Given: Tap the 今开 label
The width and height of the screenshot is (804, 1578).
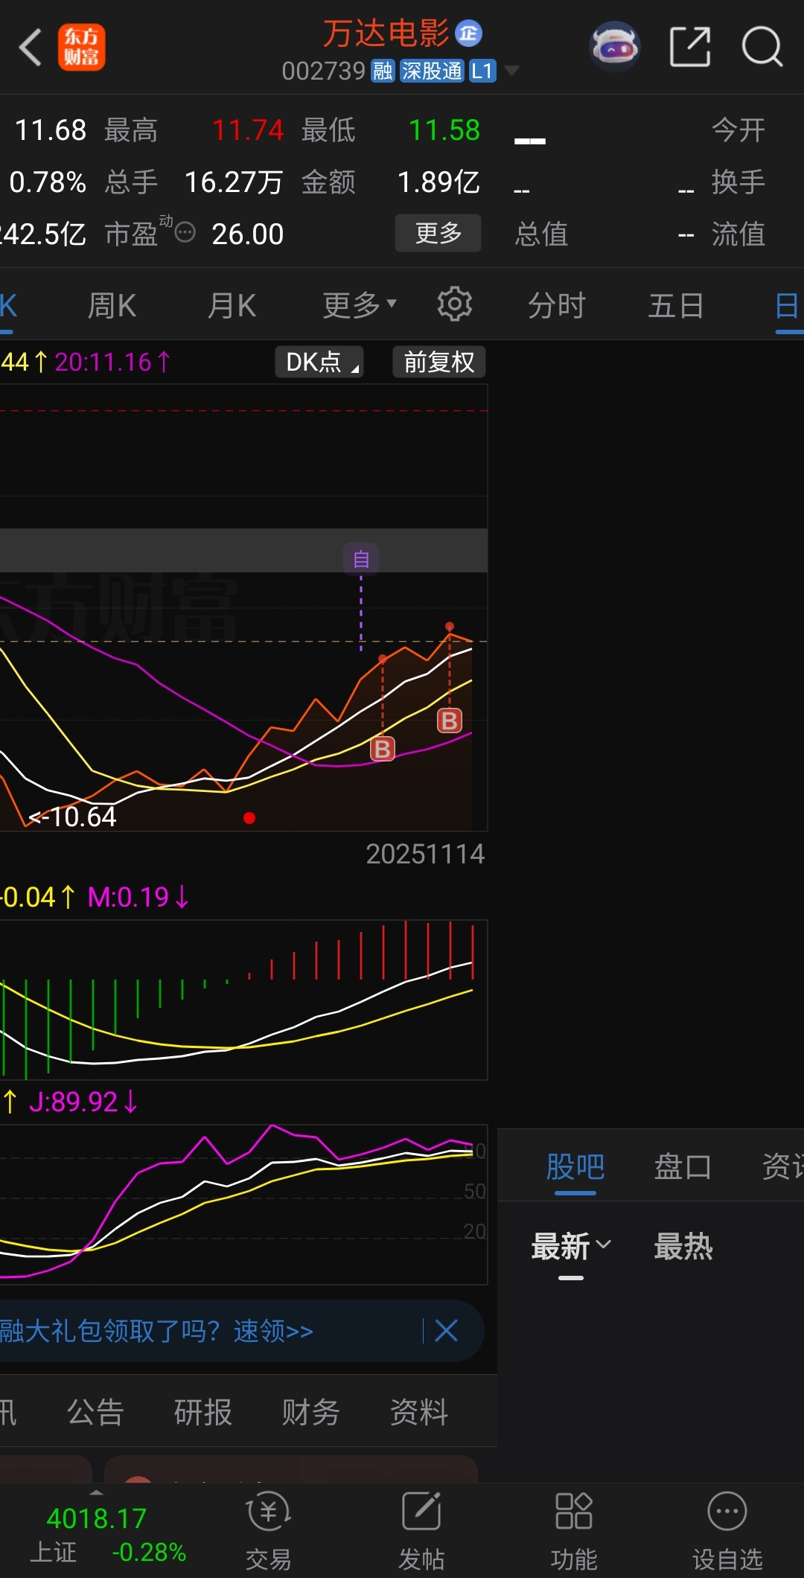Looking at the screenshot, I should 738,130.
